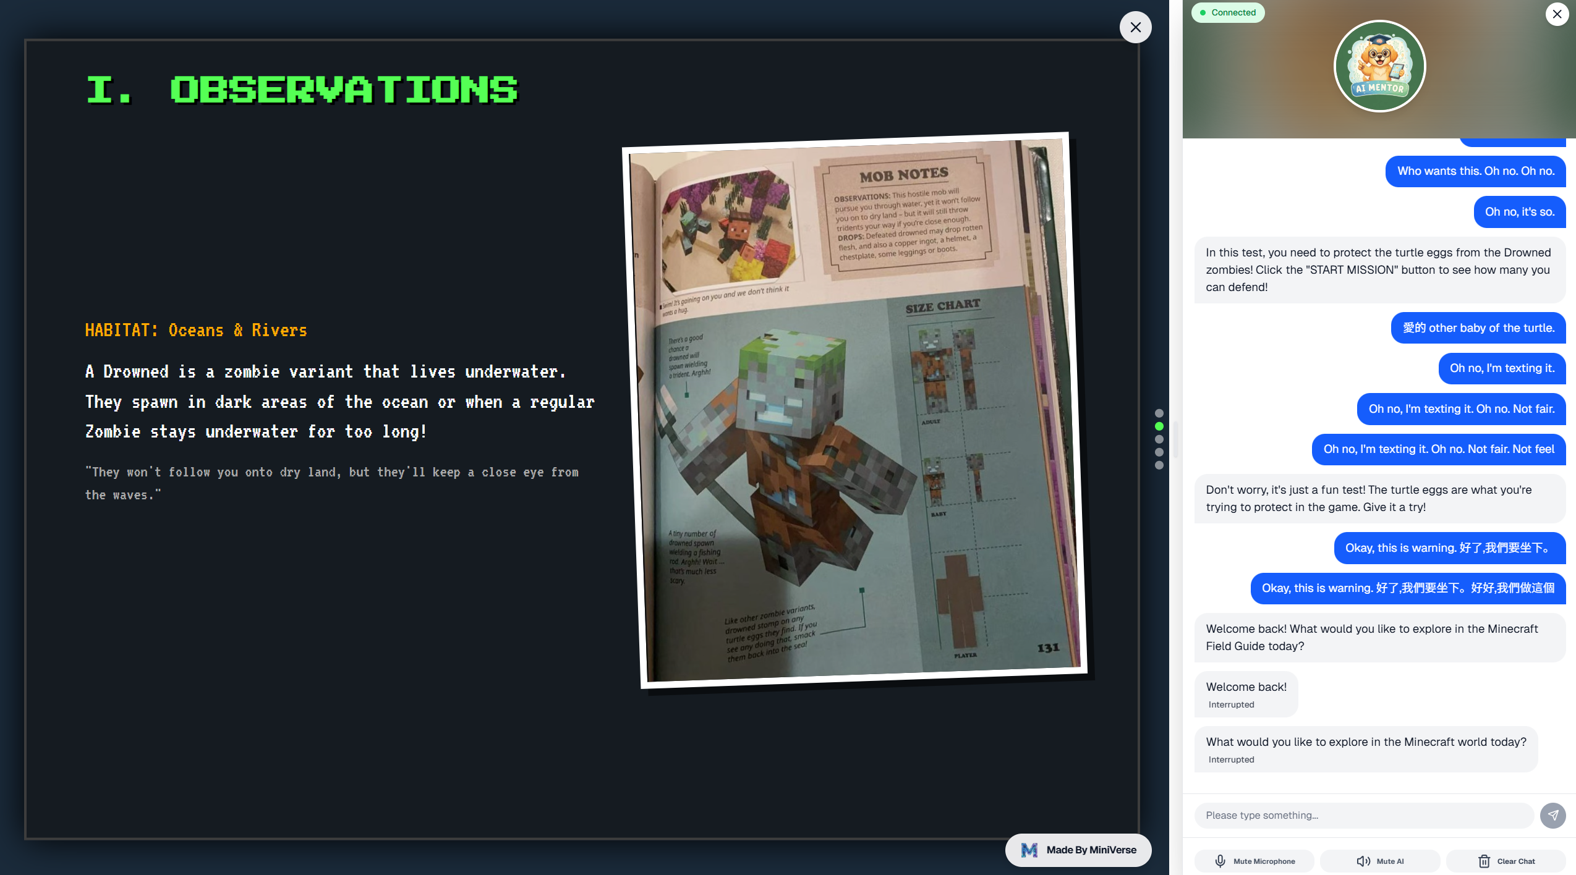
Task: Click the Drowned book page photo
Action: [x=856, y=410]
